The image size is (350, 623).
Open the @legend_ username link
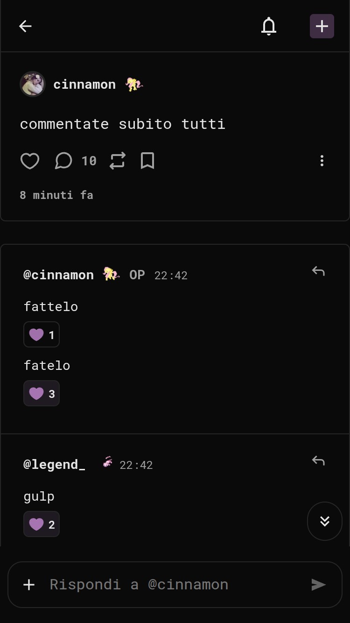pos(55,465)
